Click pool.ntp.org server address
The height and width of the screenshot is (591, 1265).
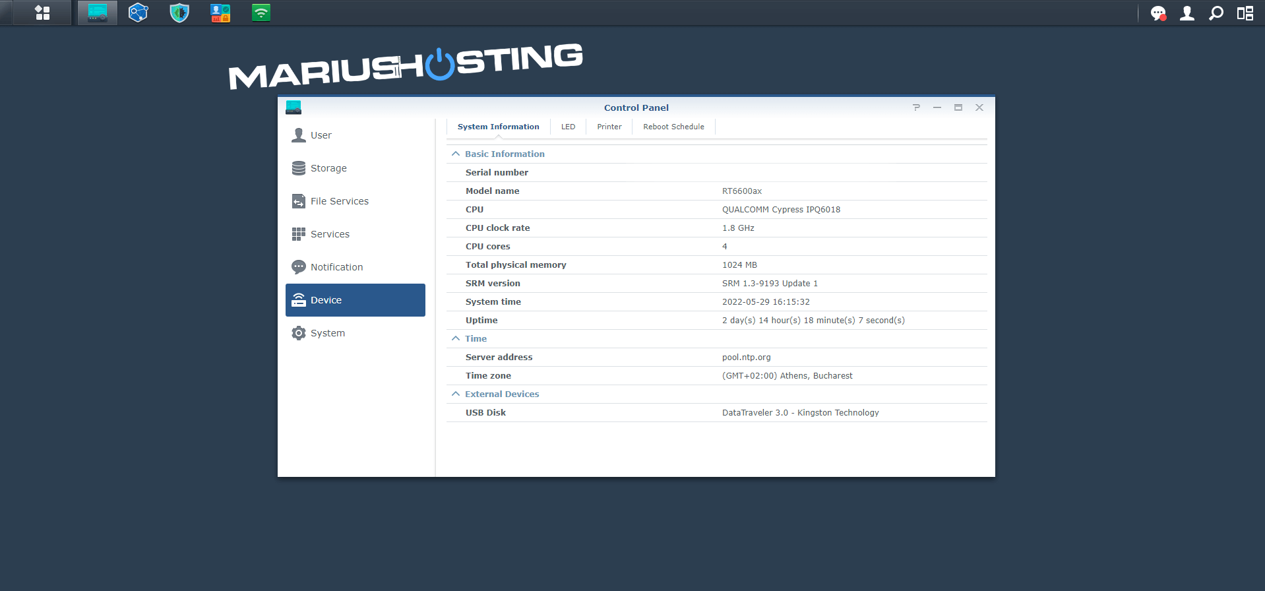tap(746, 358)
